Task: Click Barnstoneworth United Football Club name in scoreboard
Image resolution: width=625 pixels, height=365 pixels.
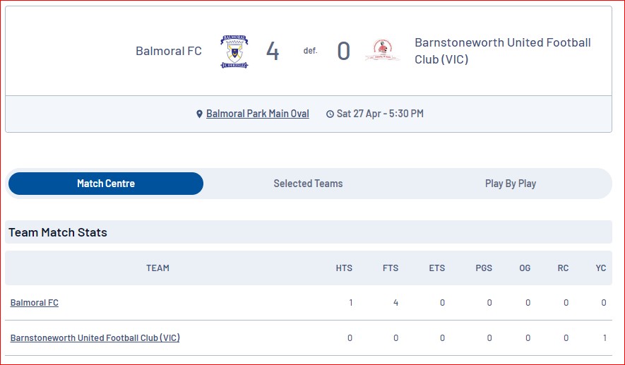Action: [503, 51]
